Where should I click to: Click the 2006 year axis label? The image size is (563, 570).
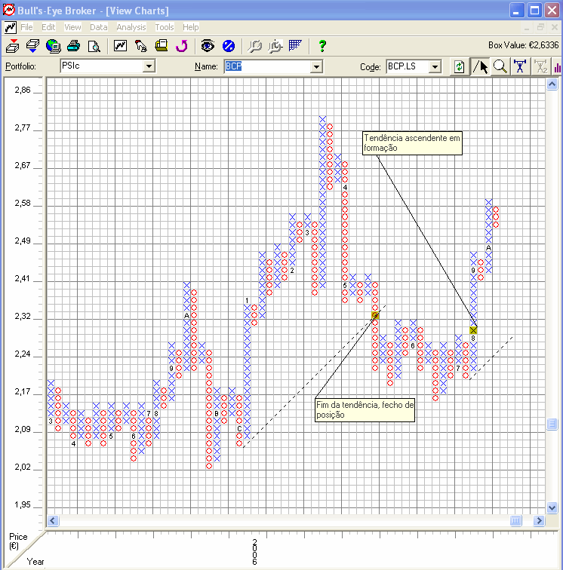[254, 552]
